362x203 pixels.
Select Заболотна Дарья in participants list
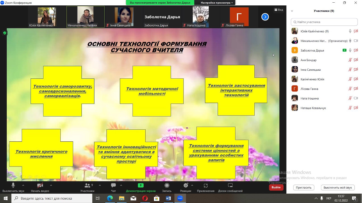pyautogui.click(x=312, y=51)
